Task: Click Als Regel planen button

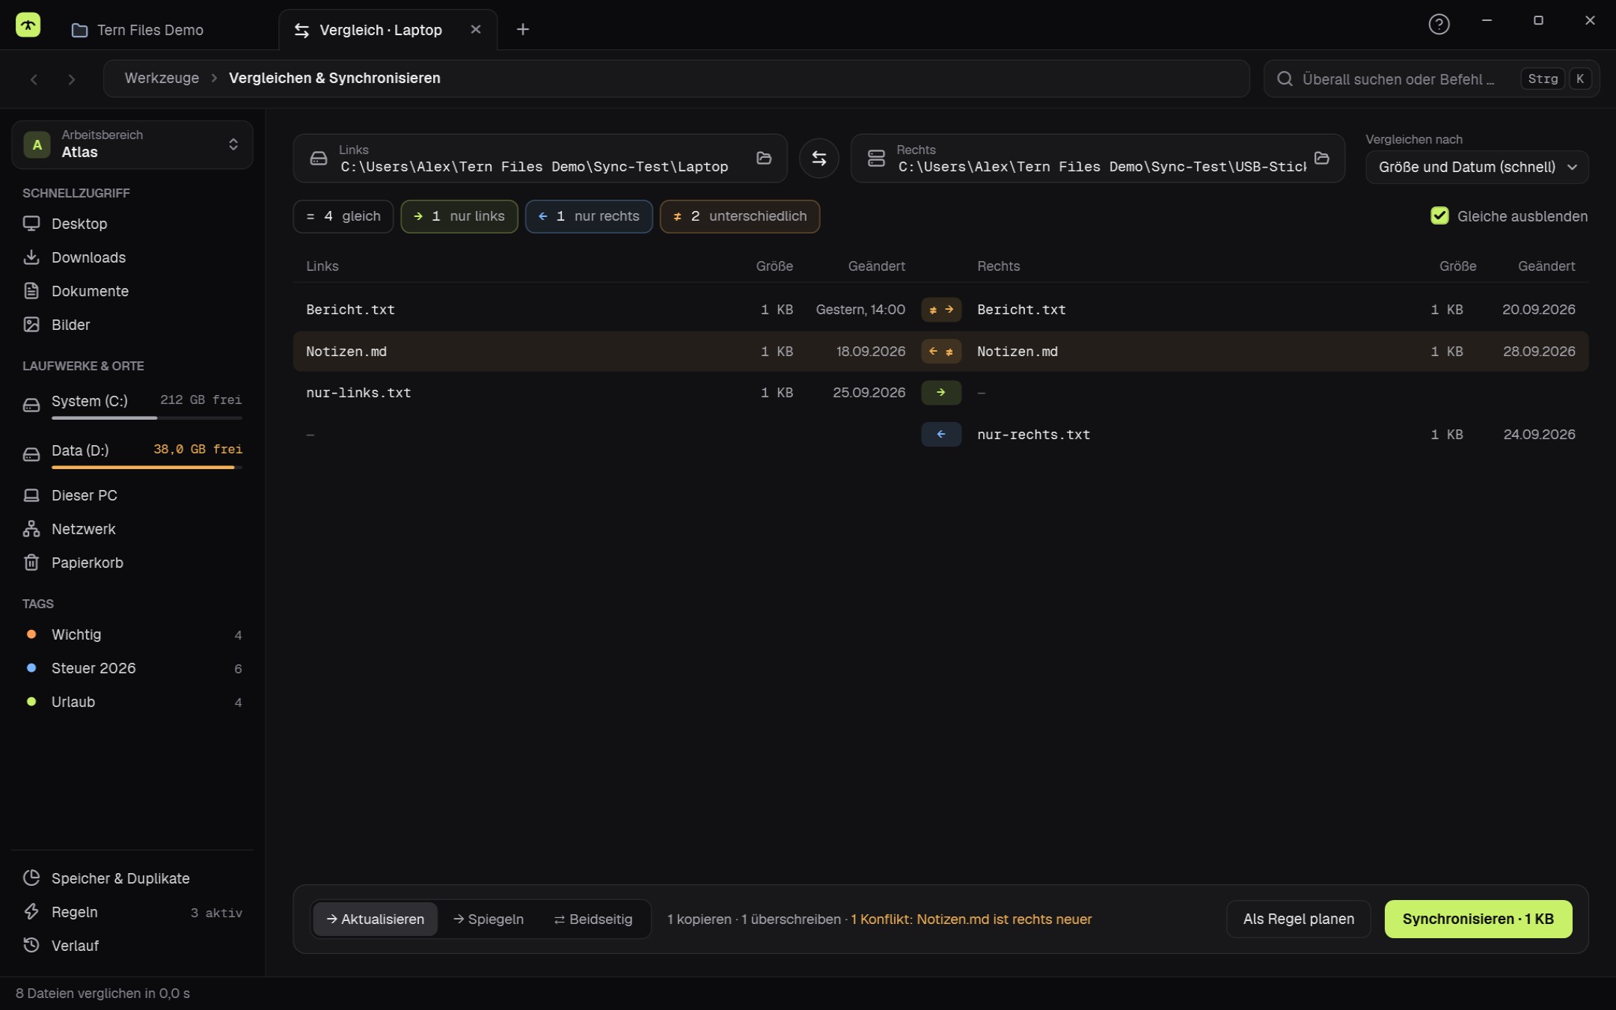Action: (1299, 919)
